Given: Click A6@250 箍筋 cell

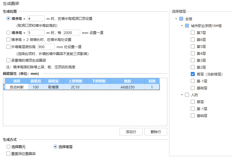Looking at the screenshot, I should click(x=128, y=87).
